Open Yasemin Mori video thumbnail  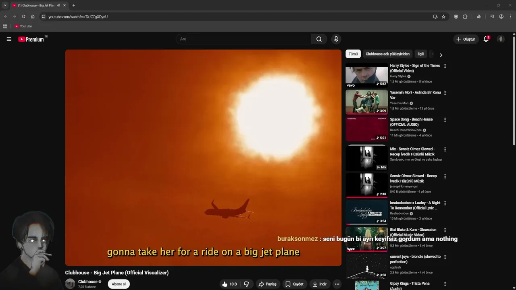pos(366,102)
